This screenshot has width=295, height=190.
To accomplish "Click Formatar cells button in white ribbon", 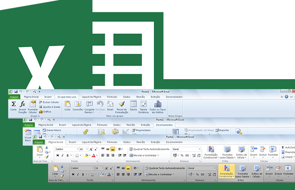I will click(273, 151).
